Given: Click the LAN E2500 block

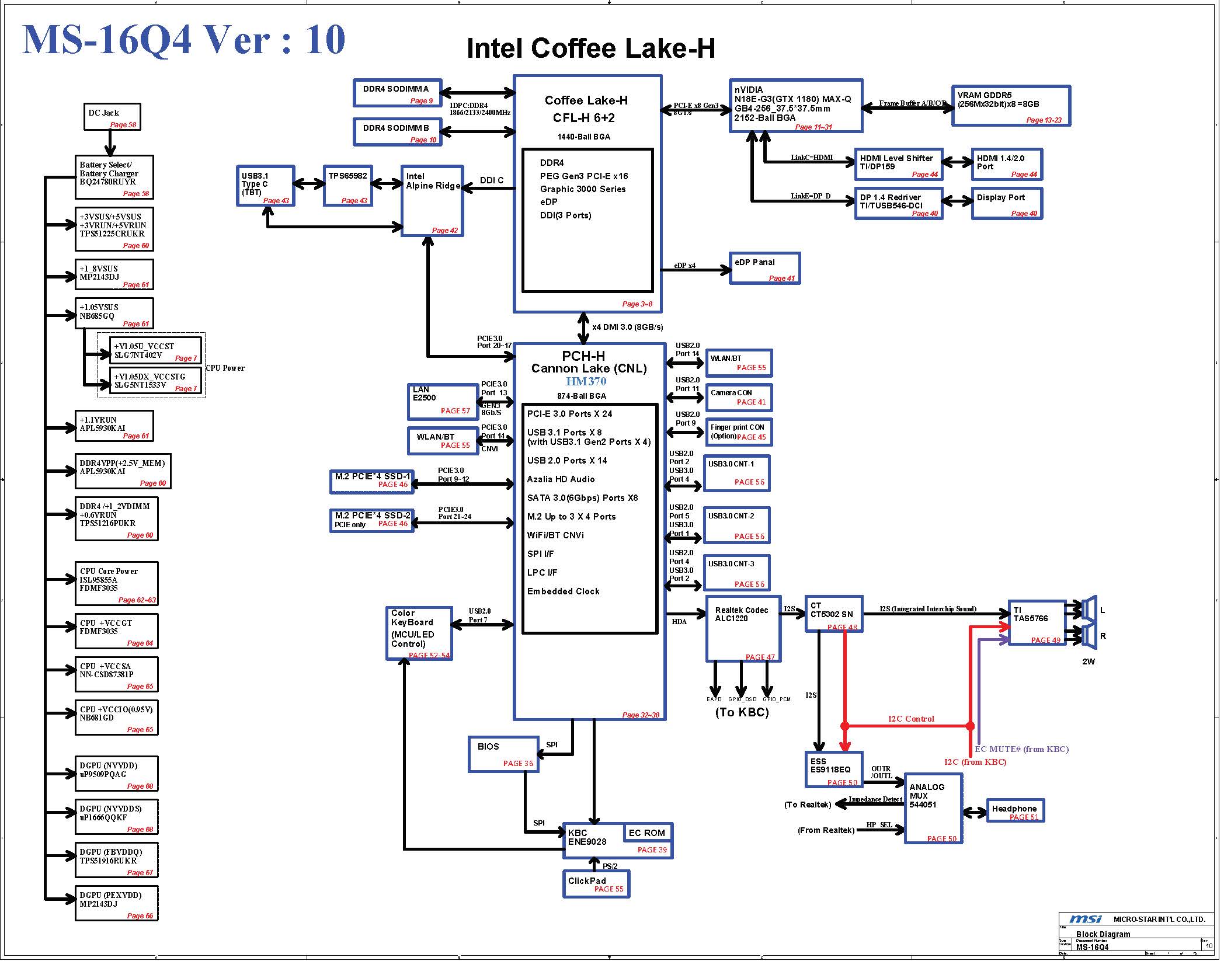Looking at the screenshot, I should click(443, 402).
